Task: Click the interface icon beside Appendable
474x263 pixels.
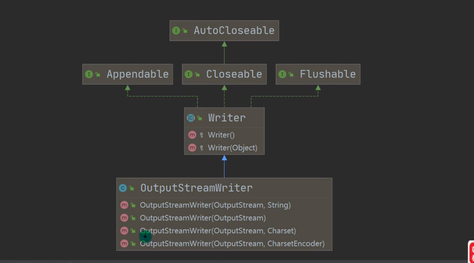Action: 89,74
